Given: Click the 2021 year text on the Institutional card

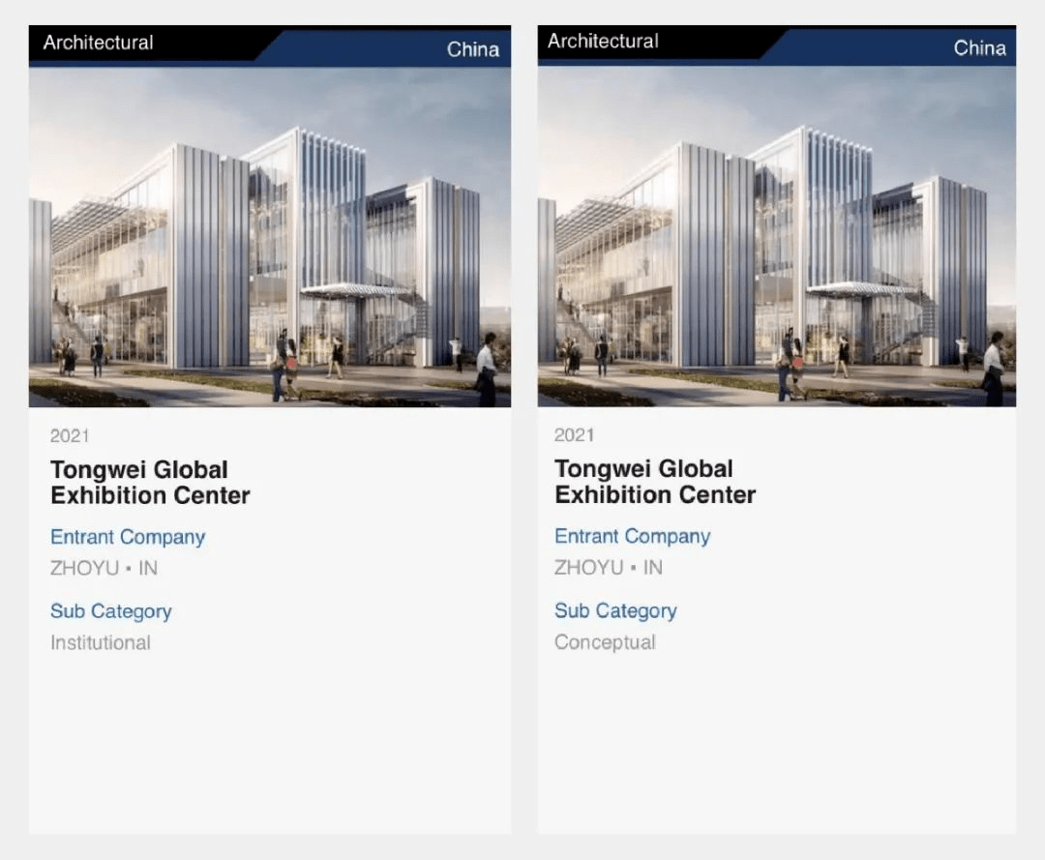Looking at the screenshot, I should pyautogui.click(x=70, y=436).
